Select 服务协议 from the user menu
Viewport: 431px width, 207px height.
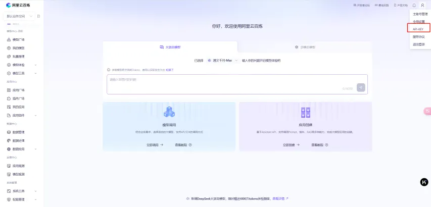(419, 37)
